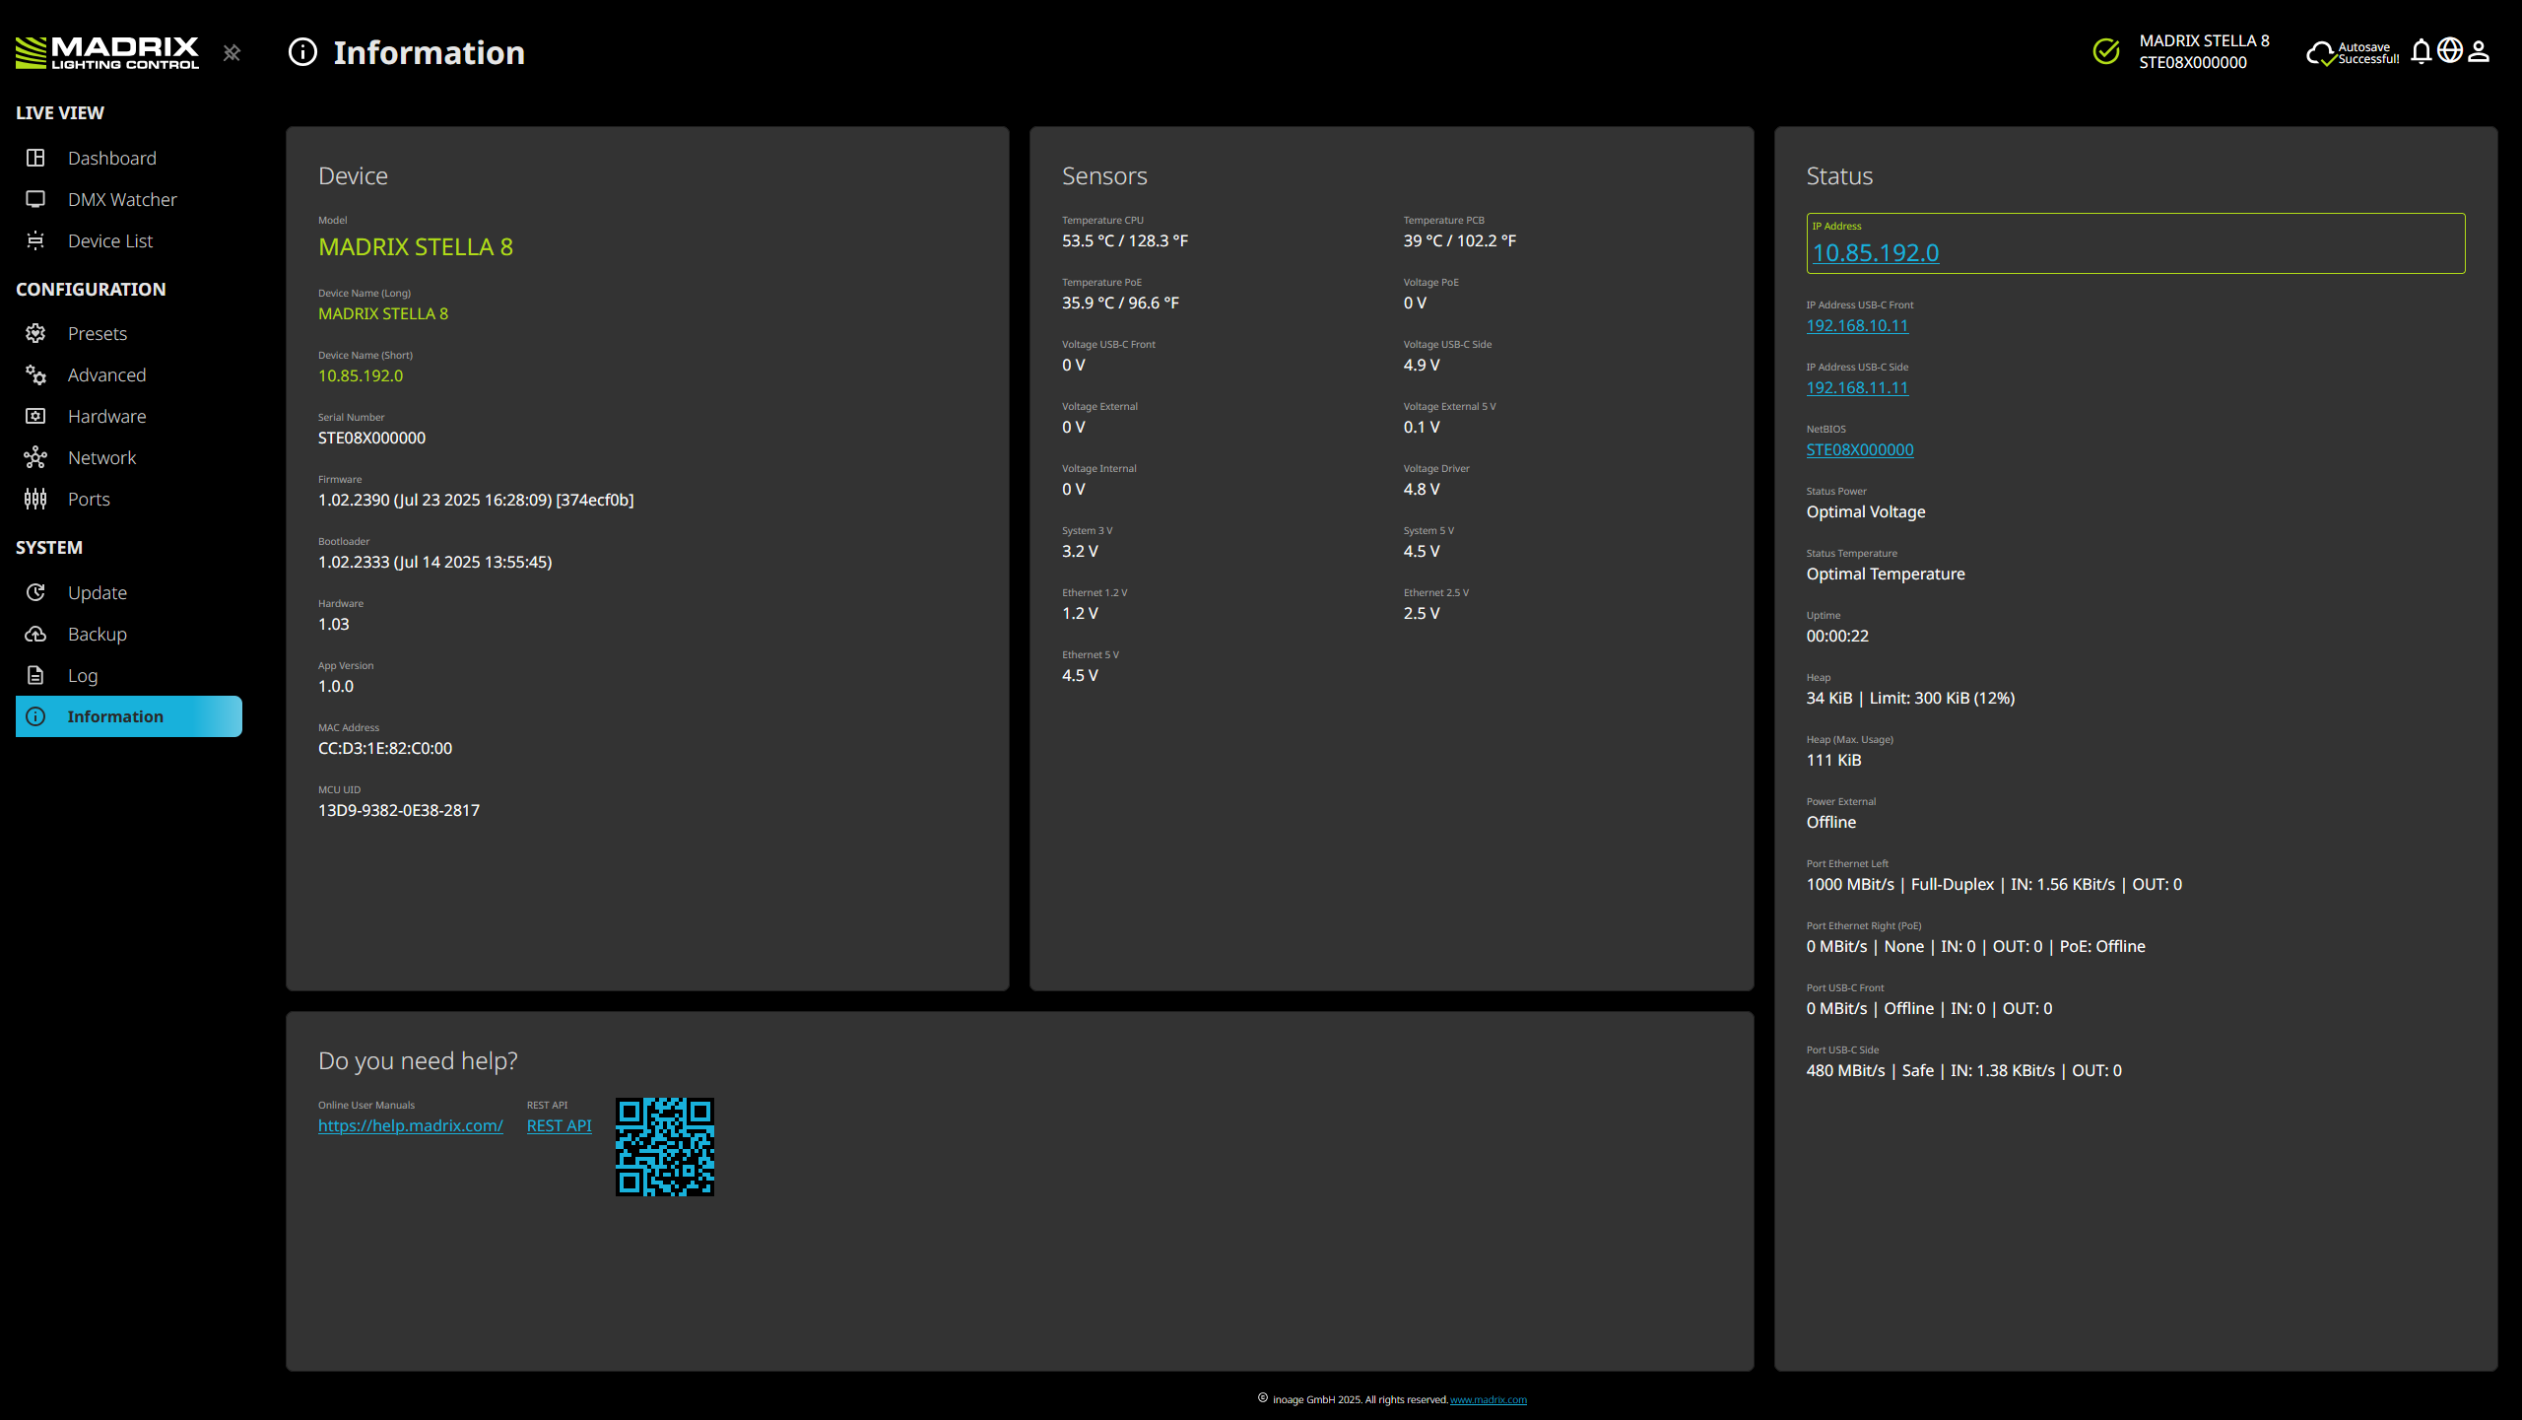Screen dimensions: 2522x1420
Task: Select the serial number in Device card
Action: [x=371, y=438]
